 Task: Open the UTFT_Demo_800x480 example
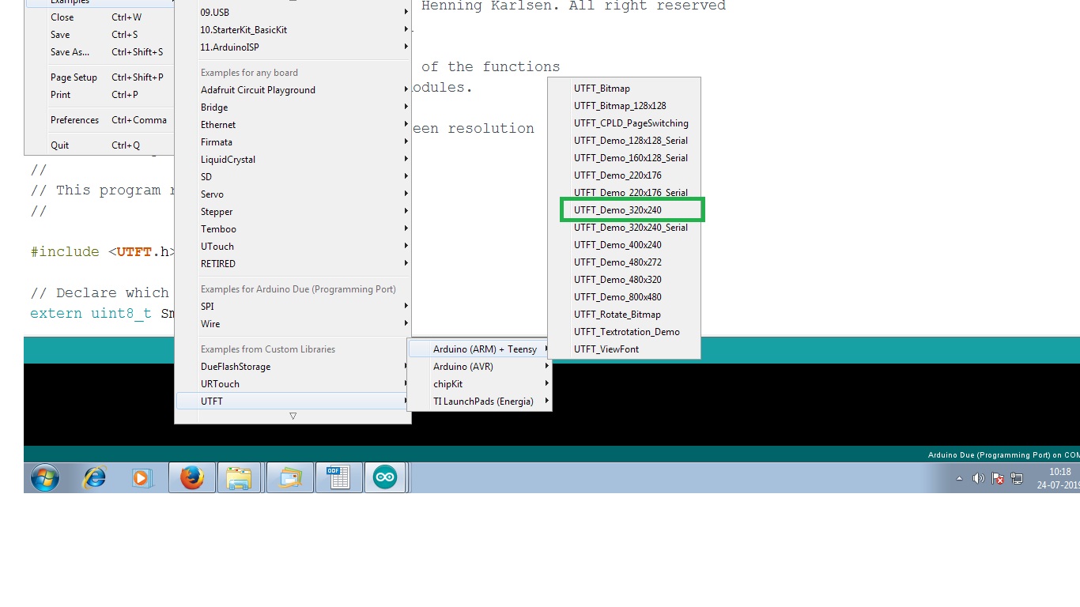point(624,296)
